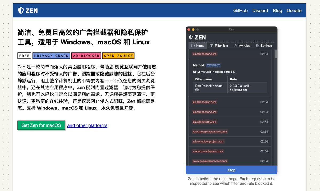Select the Home tab in the Zen app
This screenshot has width=320, height=191.
coord(198,46)
